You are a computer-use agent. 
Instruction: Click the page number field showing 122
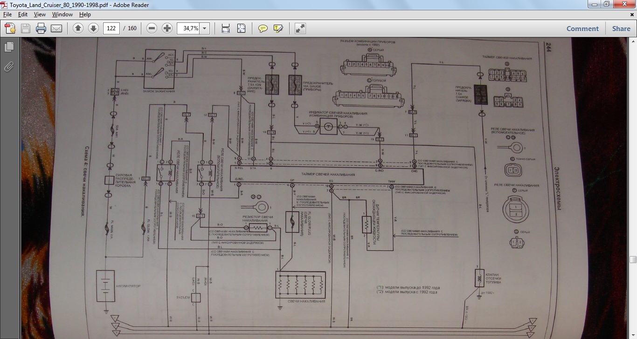(x=111, y=28)
